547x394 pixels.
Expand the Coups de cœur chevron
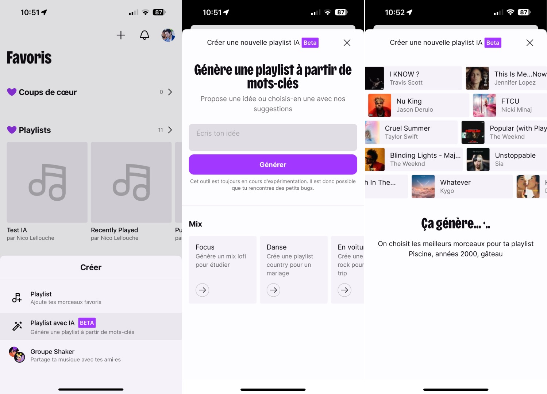point(170,92)
